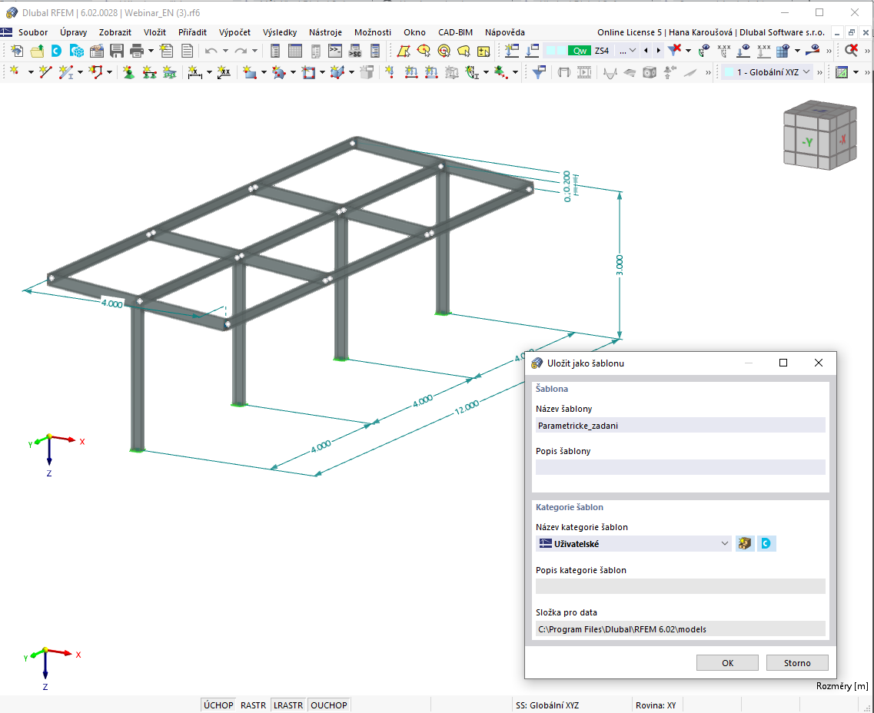Expand the filter dropdown arrow
Image resolution: width=874 pixels, height=713 pixels.
tap(688, 51)
